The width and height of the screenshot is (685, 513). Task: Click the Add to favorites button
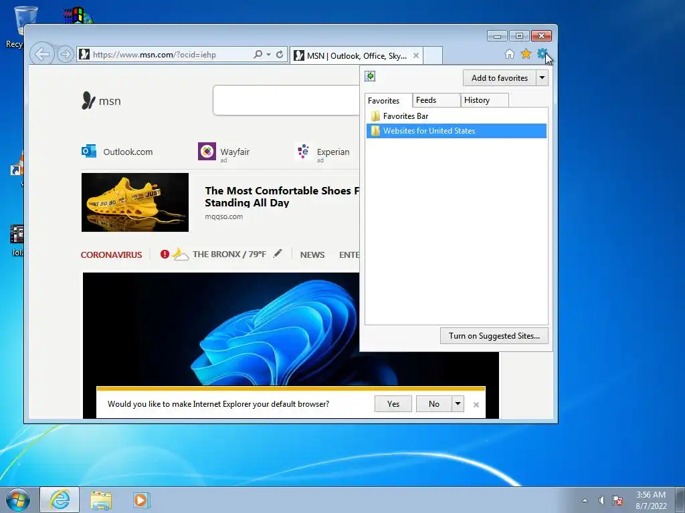[x=499, y=78]
